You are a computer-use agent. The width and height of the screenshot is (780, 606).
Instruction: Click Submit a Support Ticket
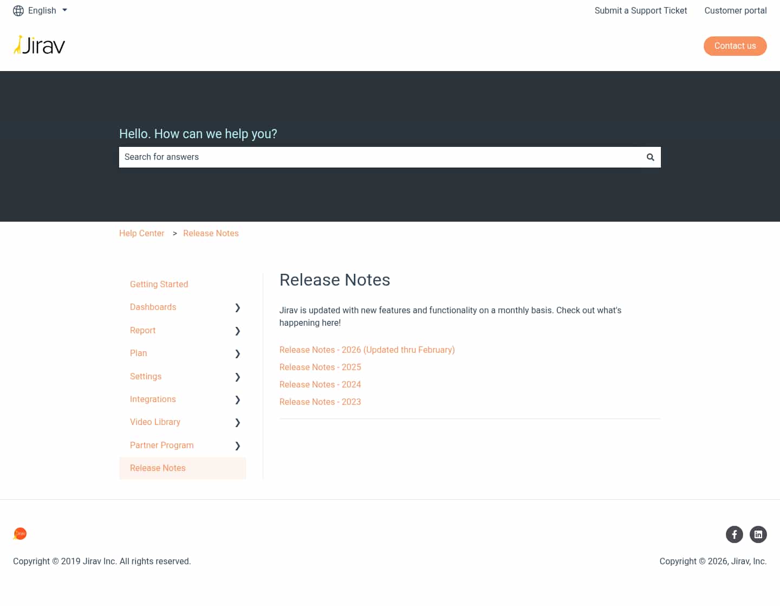pyautogui.click(x=641, y=10)
